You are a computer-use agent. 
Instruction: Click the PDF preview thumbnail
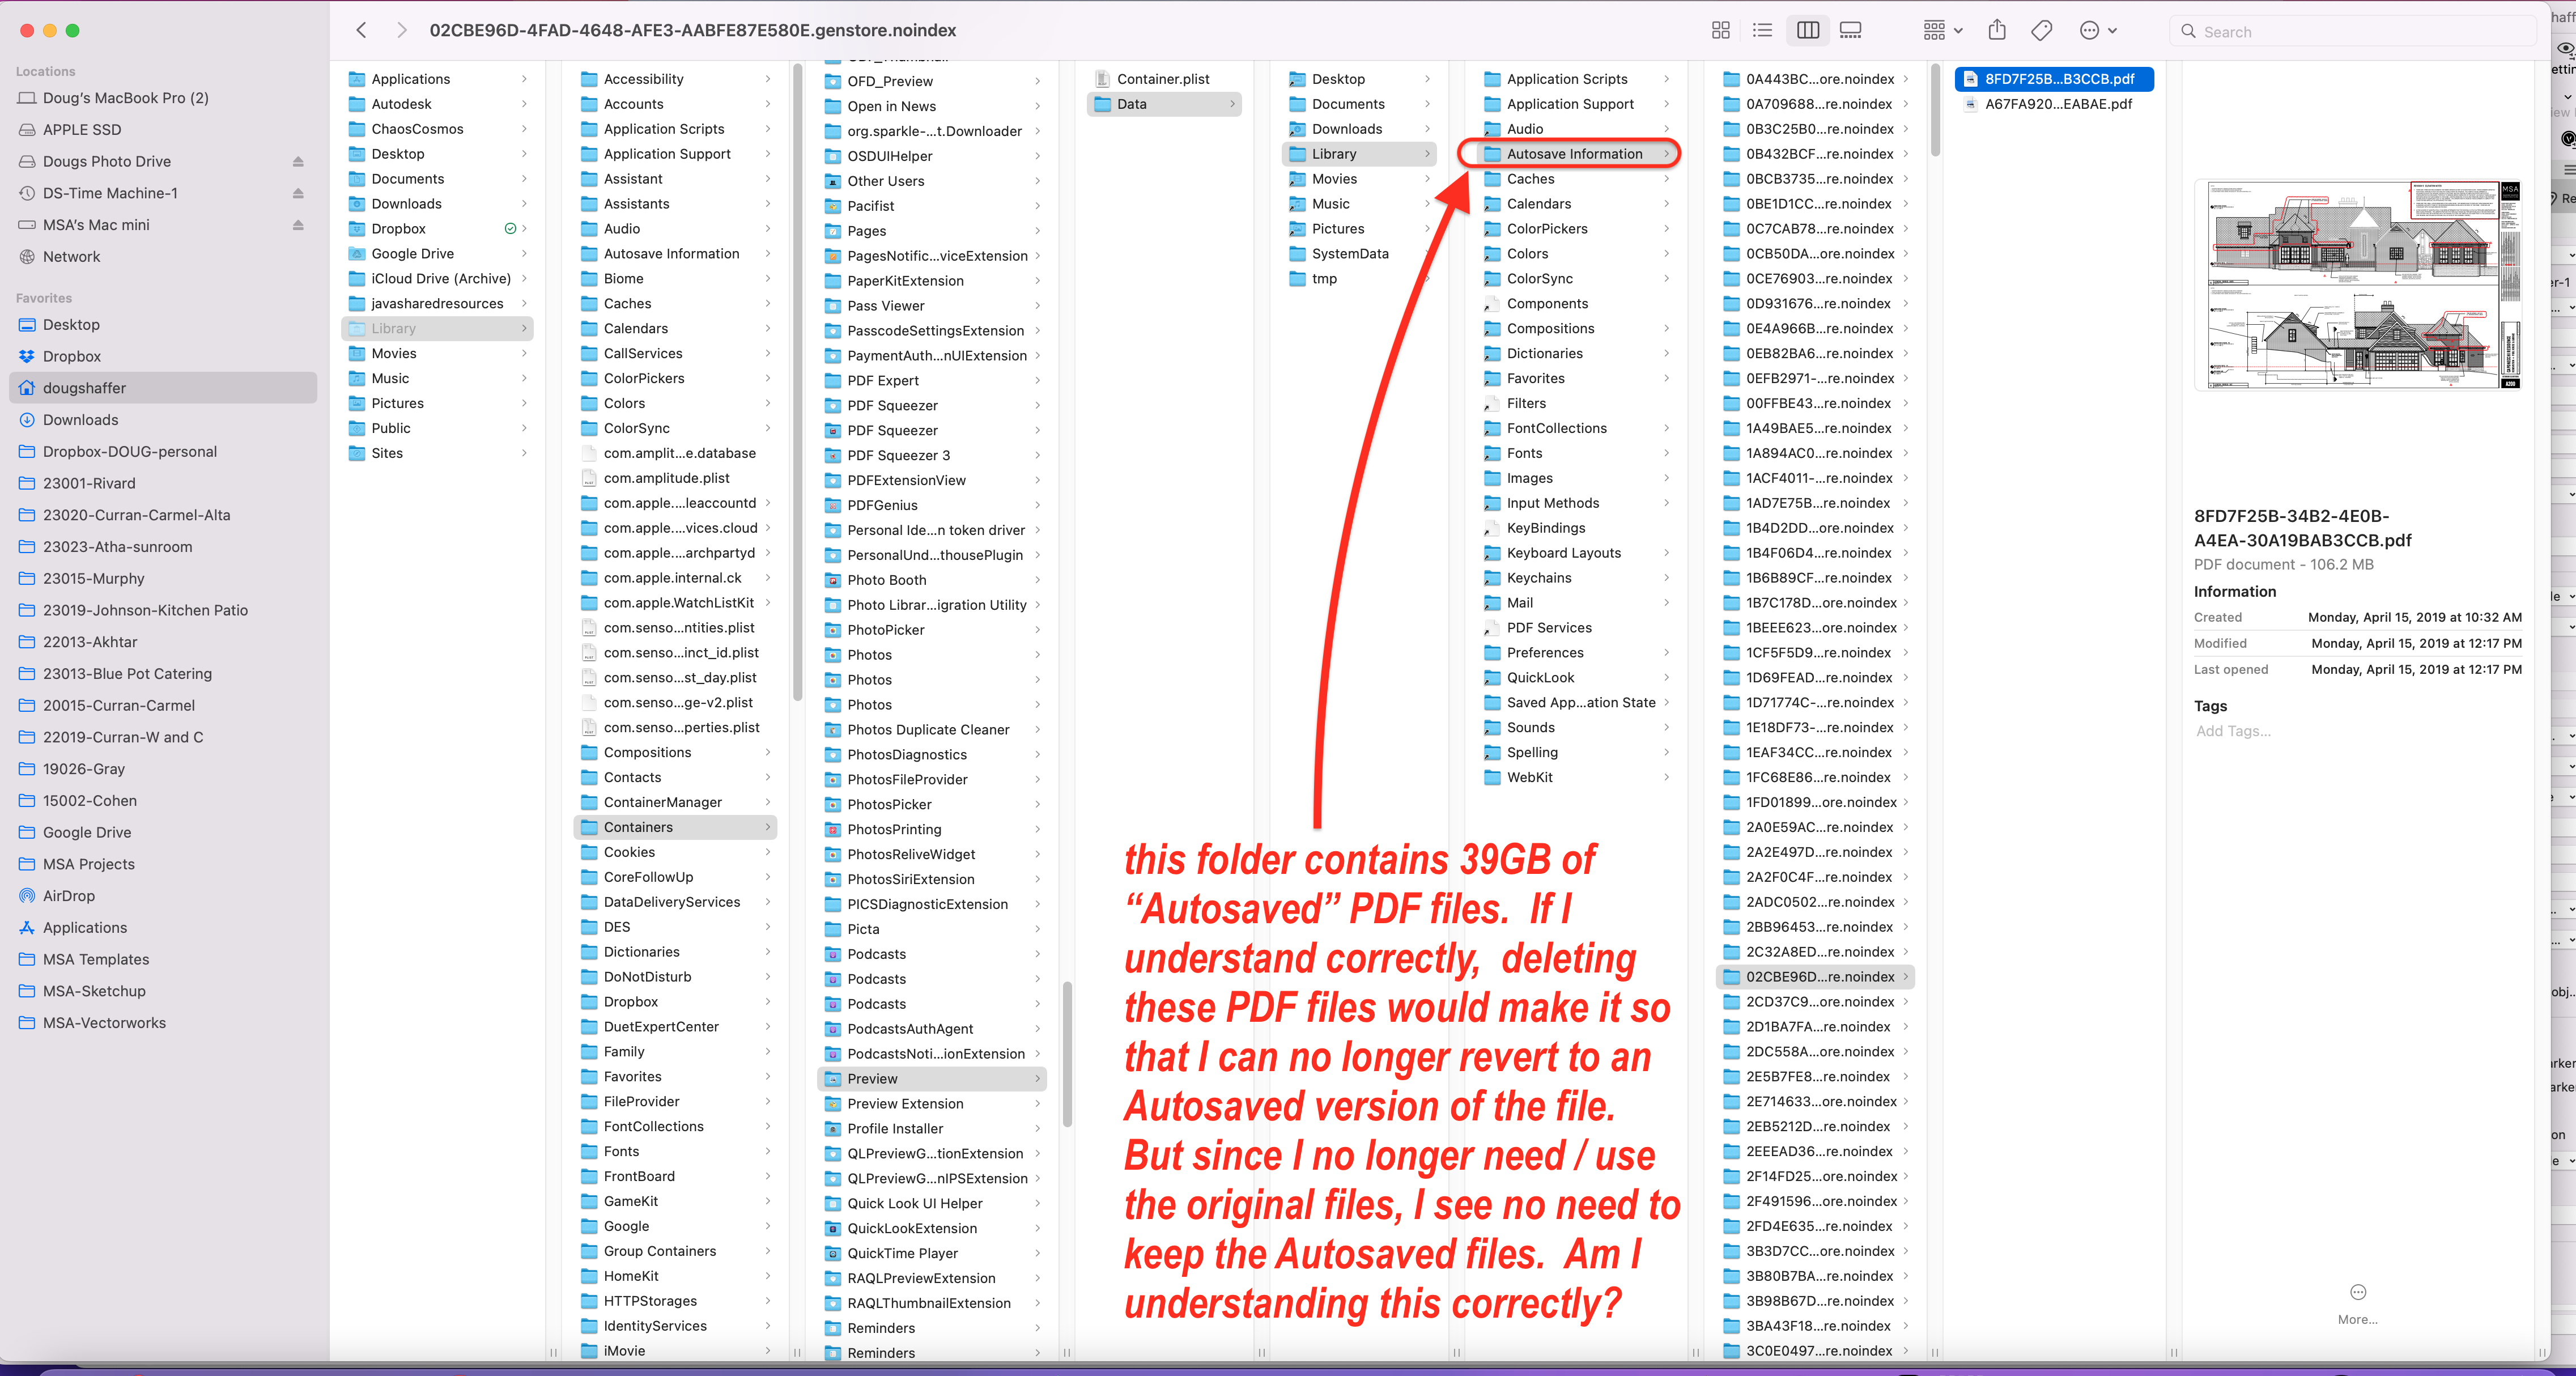pos(2357,285)
